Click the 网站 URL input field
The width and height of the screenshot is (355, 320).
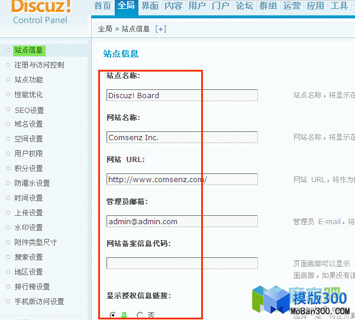(182, 179)
